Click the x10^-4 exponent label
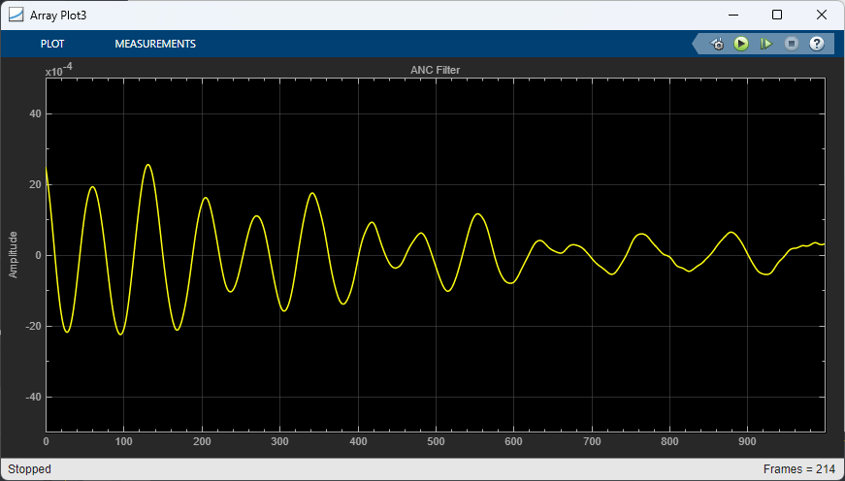 [x=59, y=70]
